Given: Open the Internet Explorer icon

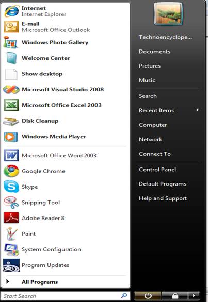Looking at the screenshot, I should pos(12,11).
